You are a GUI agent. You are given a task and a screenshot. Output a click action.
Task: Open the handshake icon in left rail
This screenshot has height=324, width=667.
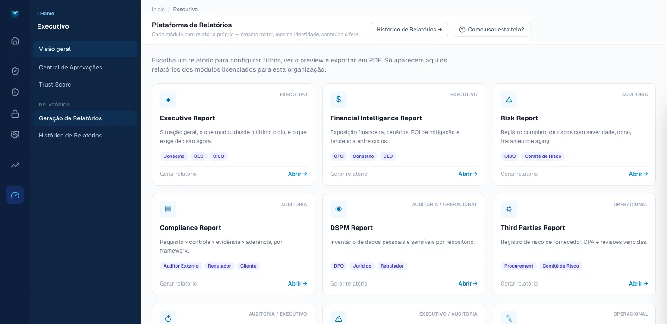pos(15,135)
